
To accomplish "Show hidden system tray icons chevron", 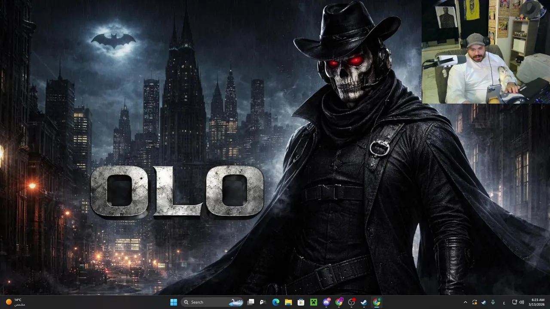I will pos(465,302).
